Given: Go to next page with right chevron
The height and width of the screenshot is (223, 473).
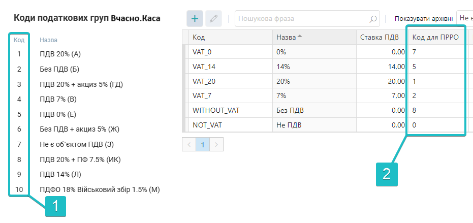Looking at the screenshot, I should 216,144.
